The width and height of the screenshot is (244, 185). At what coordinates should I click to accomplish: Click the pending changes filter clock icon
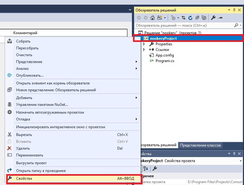coord(173,18)
